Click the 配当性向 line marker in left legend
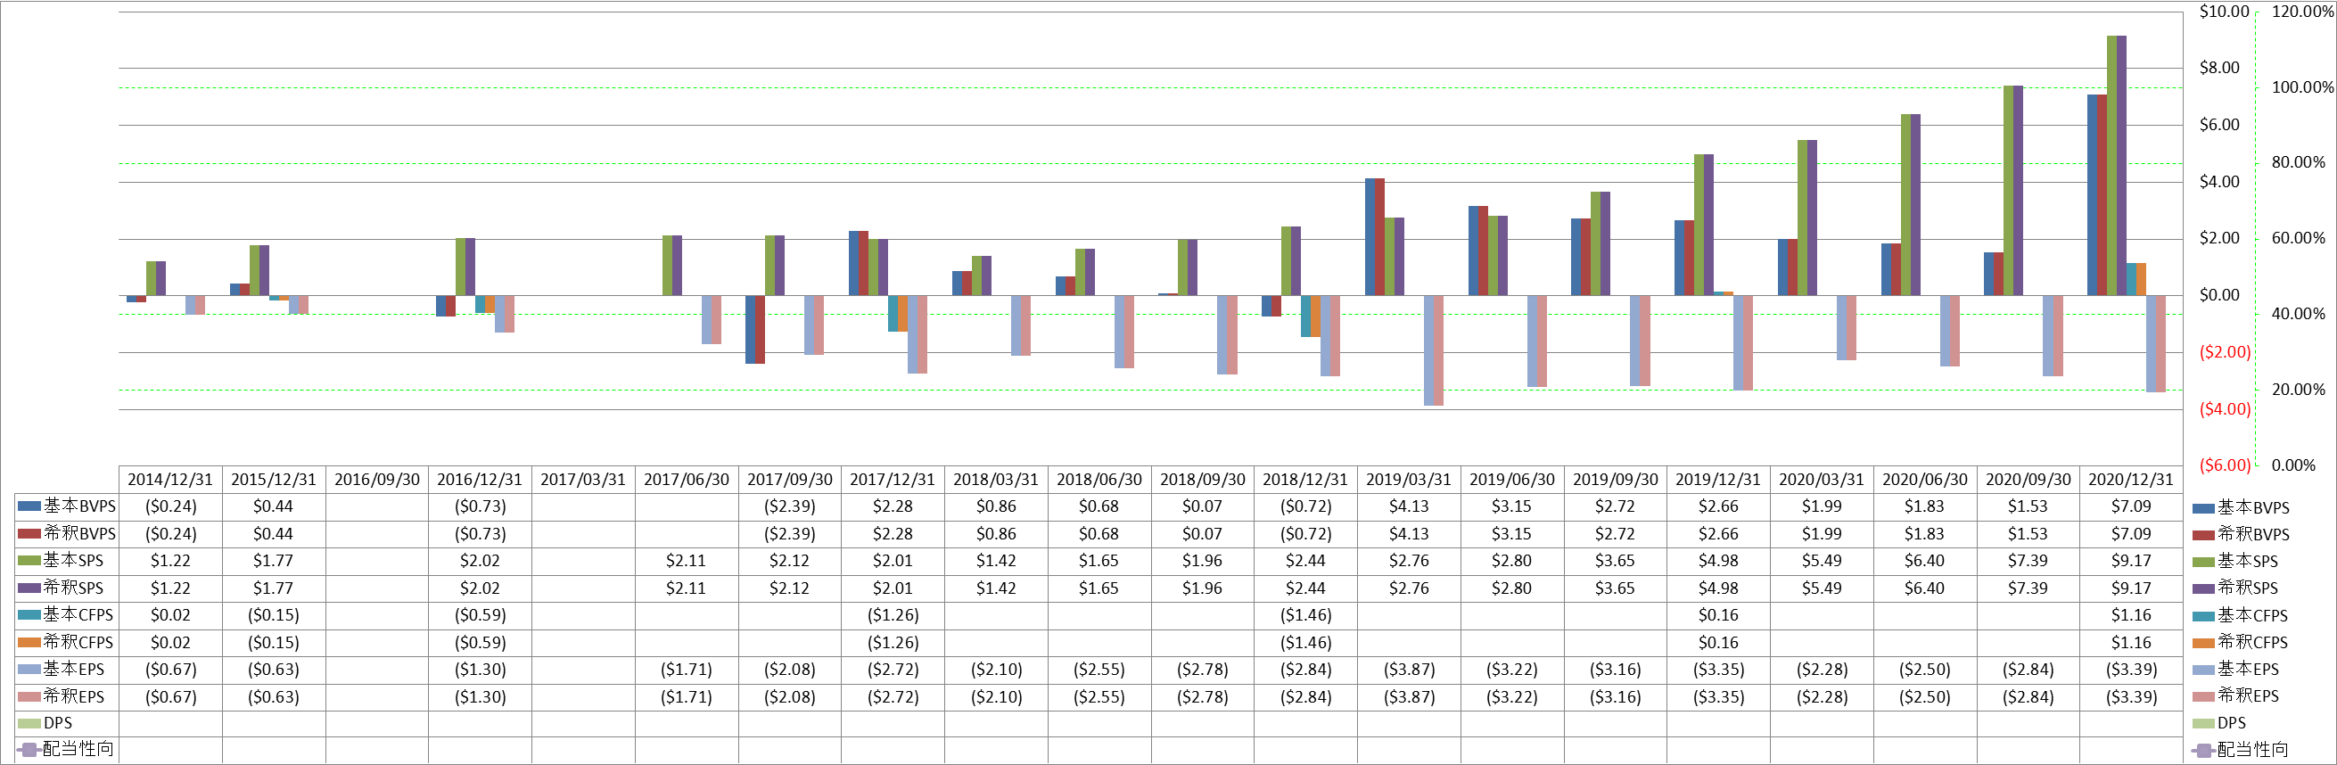This screenshot has height=765, width=2337. [x=29, y=750]
